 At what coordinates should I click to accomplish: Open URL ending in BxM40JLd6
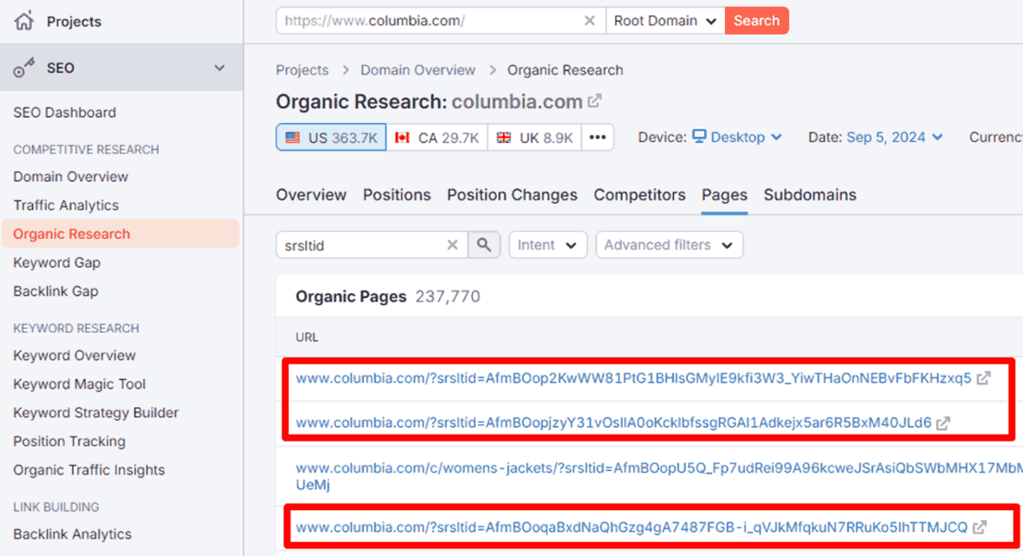pos(613,423)
